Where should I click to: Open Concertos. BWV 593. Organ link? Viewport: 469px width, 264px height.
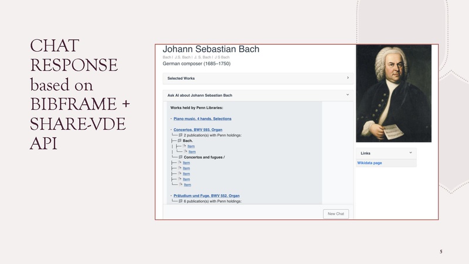coord(198,130)
